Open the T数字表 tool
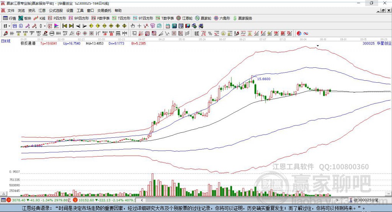 click(x=165, y=18)
